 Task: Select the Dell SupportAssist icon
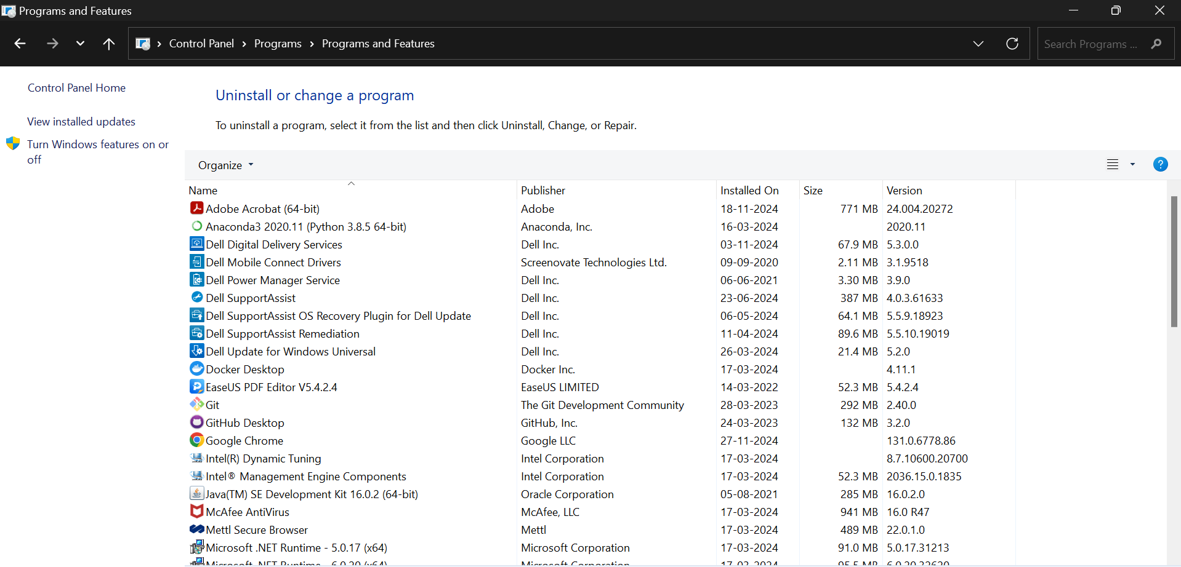tap(196, 298)
